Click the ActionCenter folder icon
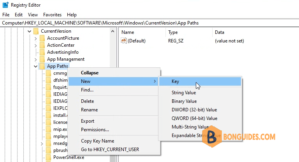The height and width of the screenshot is (162, 299). pos(42,45)
